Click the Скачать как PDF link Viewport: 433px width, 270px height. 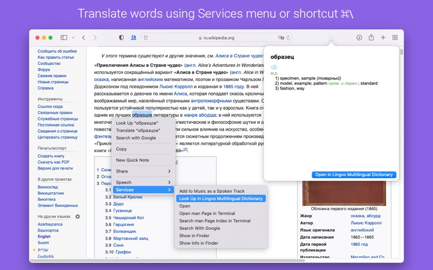click(54, 162)
